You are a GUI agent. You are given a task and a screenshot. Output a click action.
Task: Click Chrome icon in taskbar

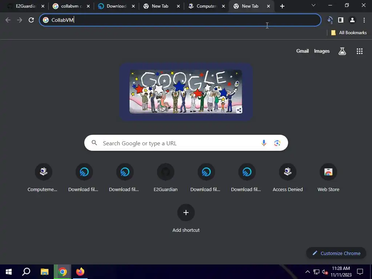62,272
